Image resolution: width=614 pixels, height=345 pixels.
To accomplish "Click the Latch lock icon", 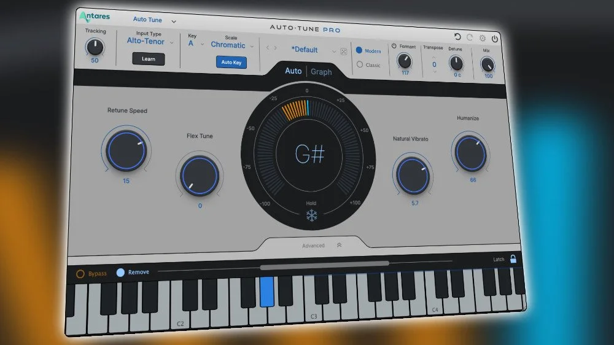I will (513, 259).
